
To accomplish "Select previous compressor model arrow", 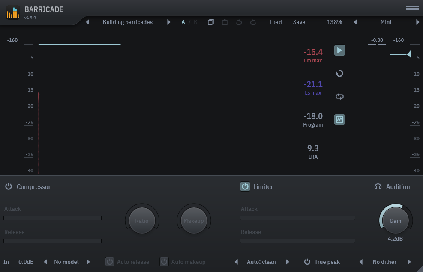I will (45, 262).
